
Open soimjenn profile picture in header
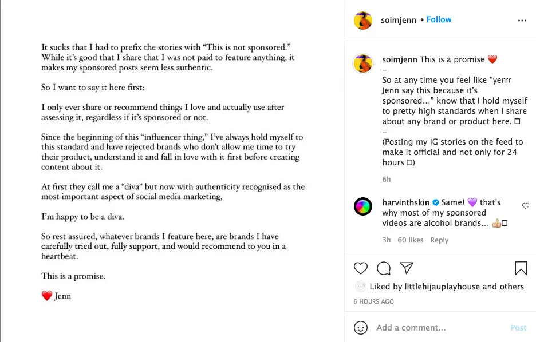363,21
